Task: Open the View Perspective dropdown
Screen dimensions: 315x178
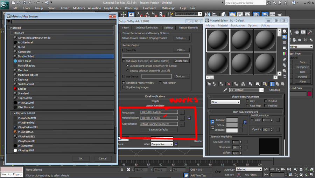Action: 162,144
